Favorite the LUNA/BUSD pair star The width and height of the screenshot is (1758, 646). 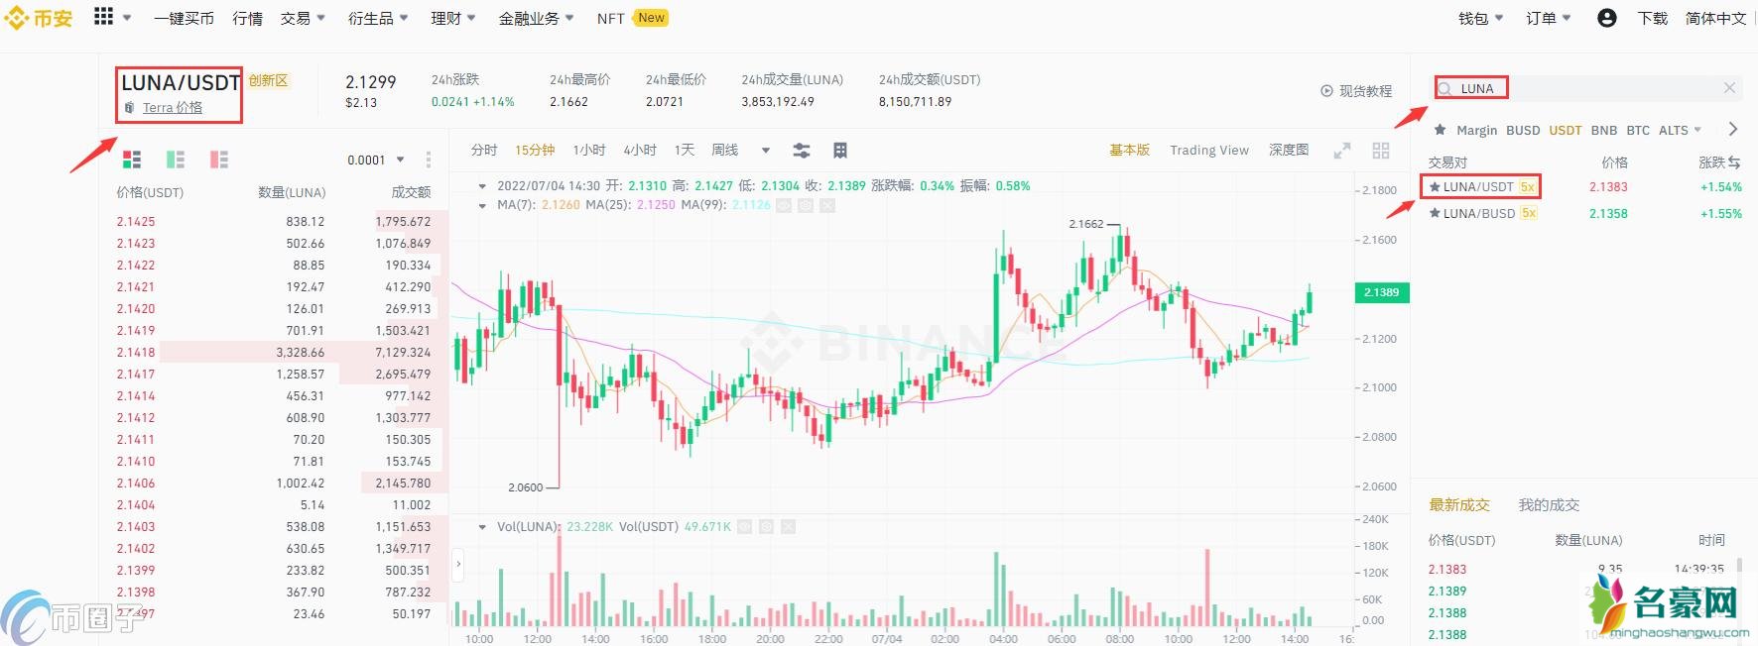point(1435,213)
